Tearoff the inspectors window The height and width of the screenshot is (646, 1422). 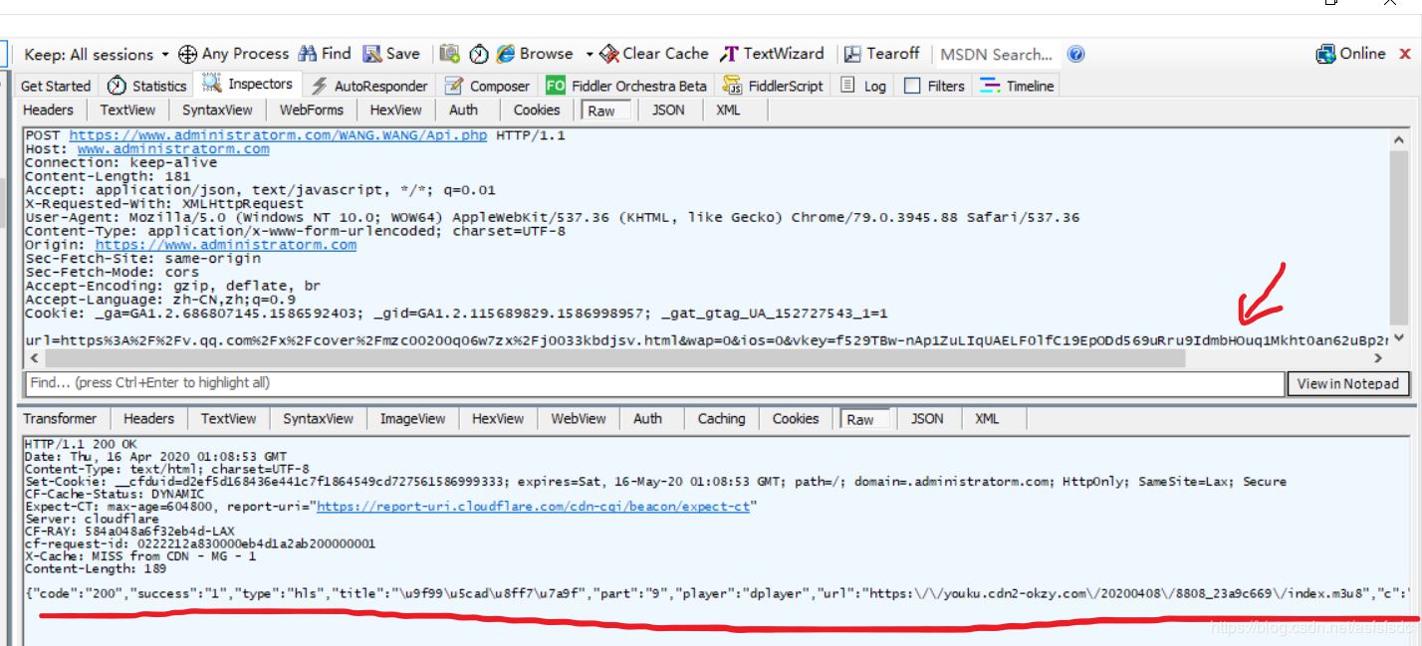coord(881,54)
